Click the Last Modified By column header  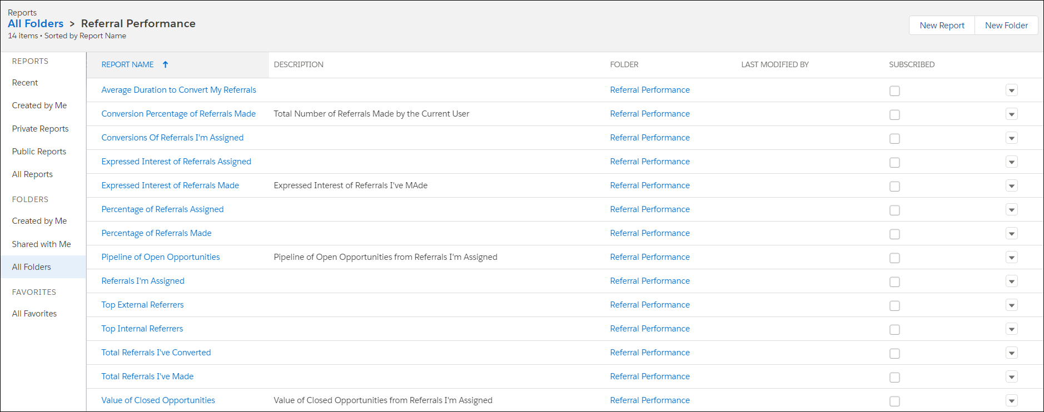point(775,64)
